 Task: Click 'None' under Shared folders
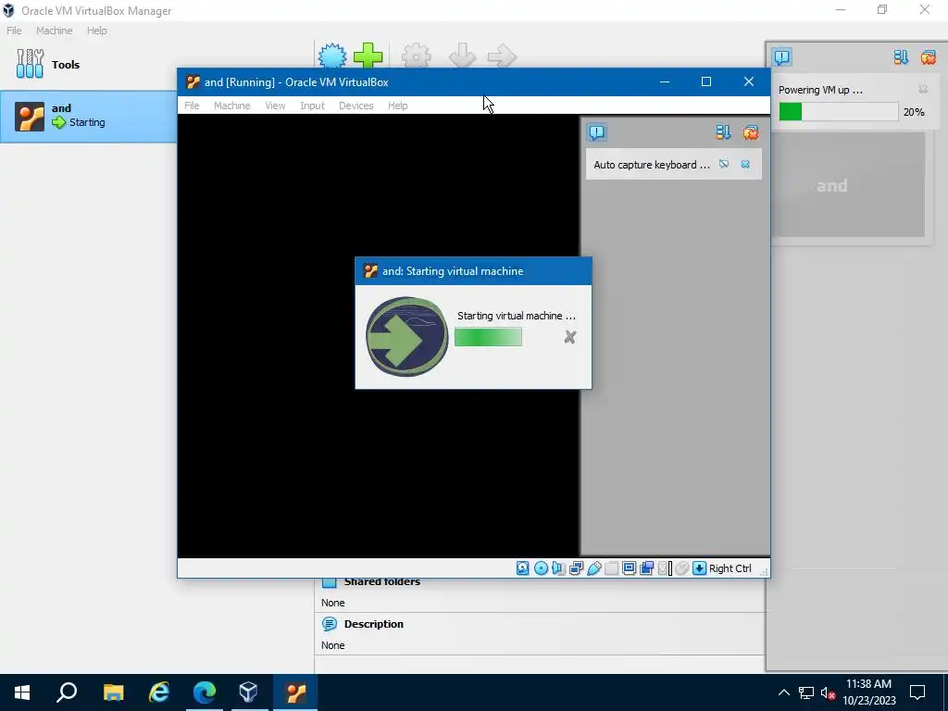click(332, 603)
